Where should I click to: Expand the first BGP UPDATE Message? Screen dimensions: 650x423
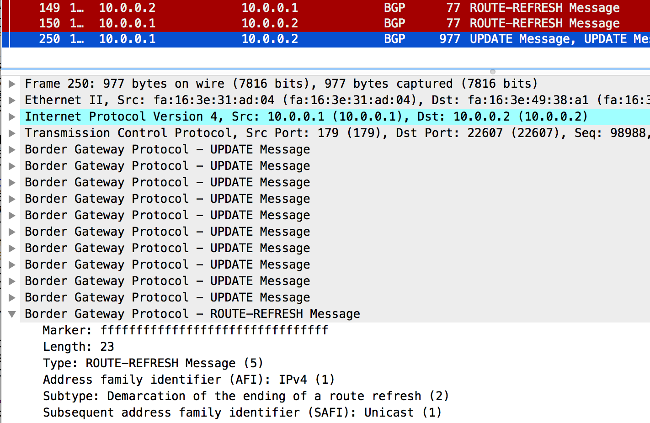tap(12, 150)
